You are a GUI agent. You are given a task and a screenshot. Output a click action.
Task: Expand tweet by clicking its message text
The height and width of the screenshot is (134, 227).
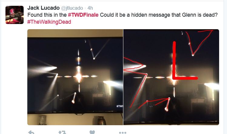coord(122,18)
